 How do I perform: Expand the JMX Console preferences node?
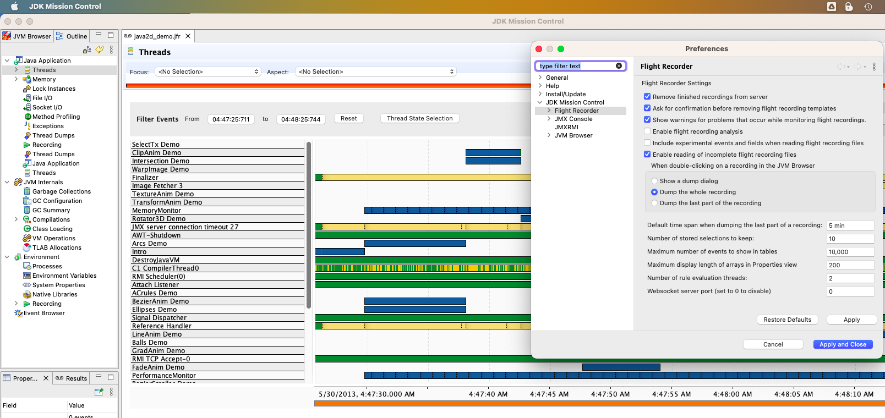(x=549, y=119)
